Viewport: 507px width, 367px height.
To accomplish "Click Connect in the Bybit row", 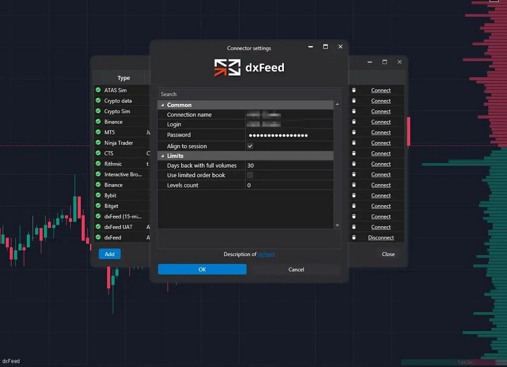I will pyautogui.click(x=381, y=195).
